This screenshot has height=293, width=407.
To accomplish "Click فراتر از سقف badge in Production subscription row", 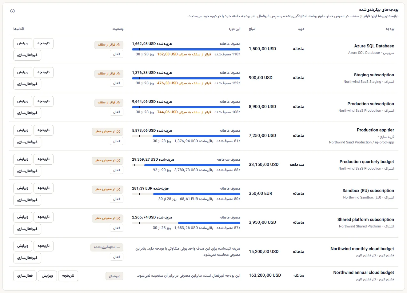I will [109, 102].
